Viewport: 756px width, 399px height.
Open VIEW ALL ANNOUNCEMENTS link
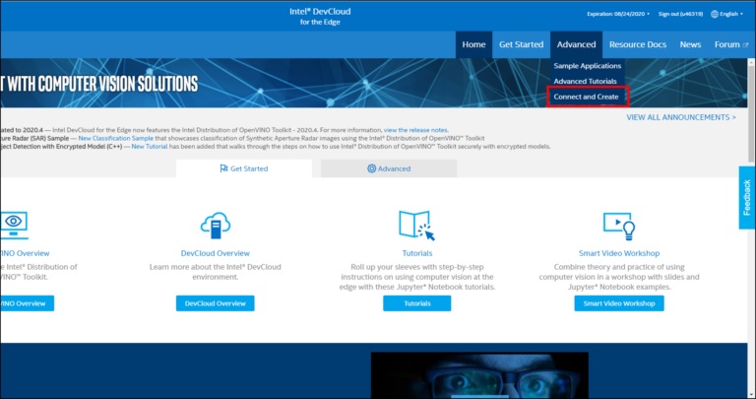681,117
